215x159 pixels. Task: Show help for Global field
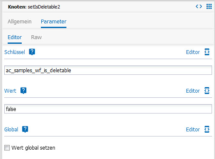[25, 129]
